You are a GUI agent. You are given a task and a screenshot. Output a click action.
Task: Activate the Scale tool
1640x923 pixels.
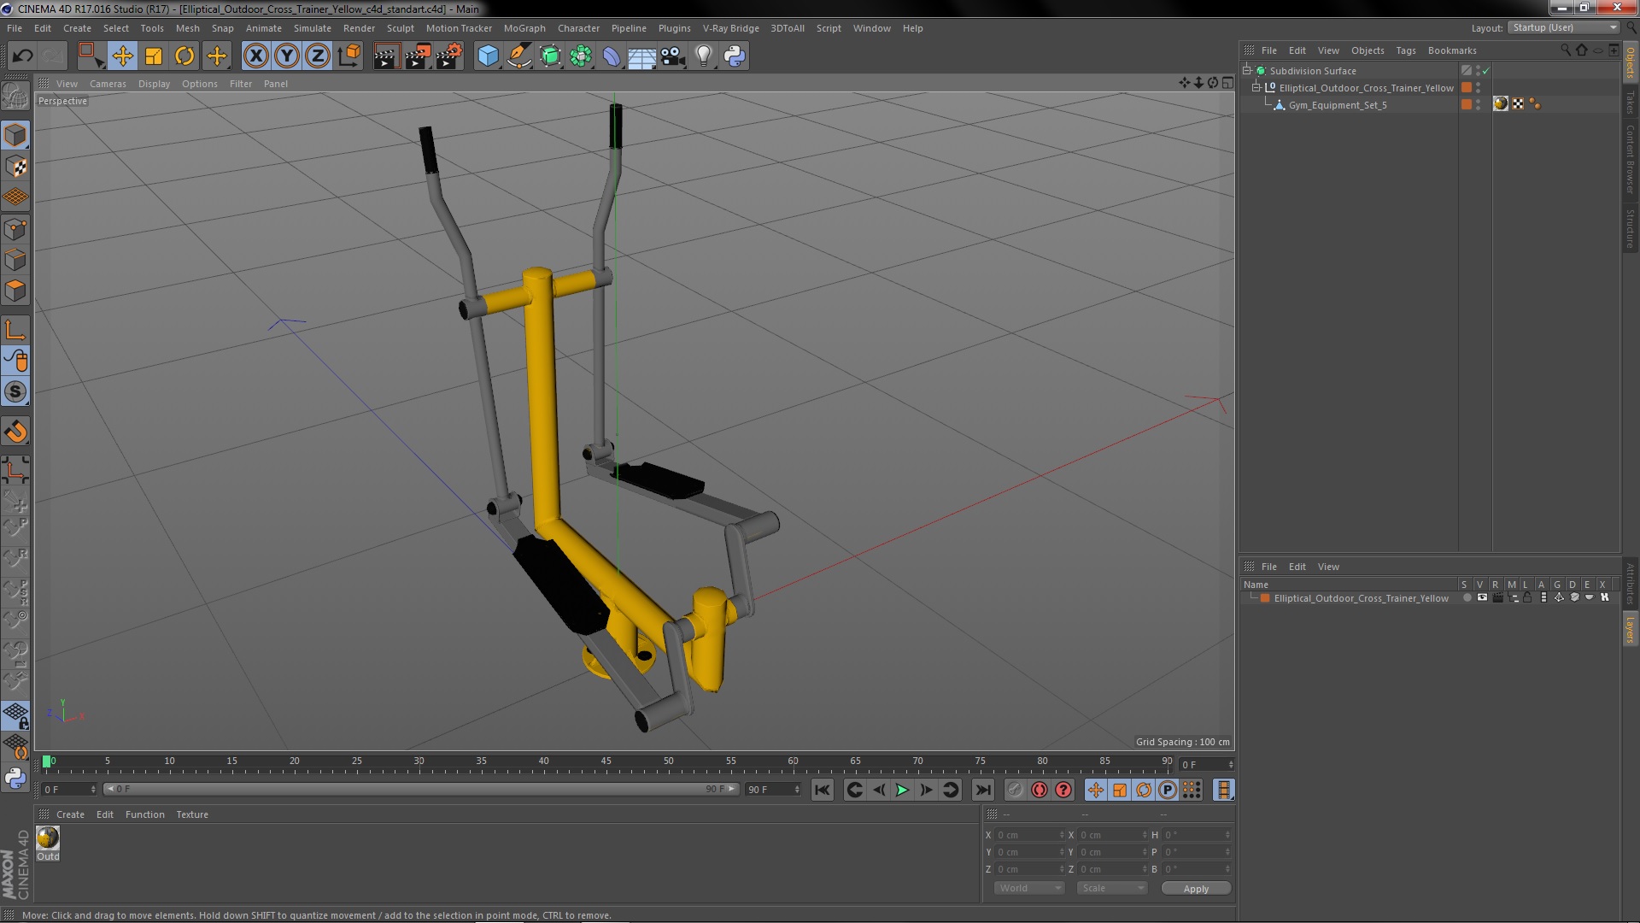154,56
